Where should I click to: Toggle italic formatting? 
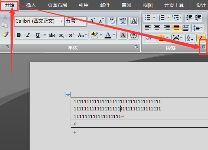pyautogui.click(x=28, y=35)
